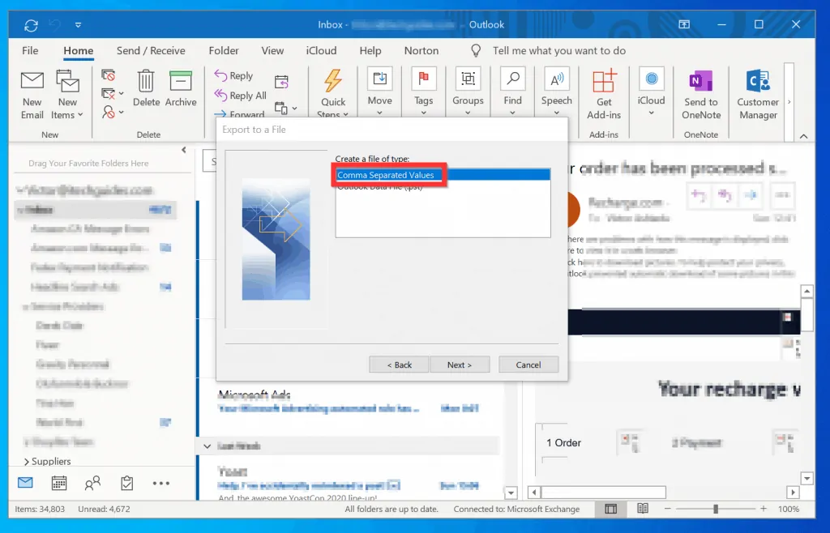Open the ribbon display options icon
This screenshot has width=830, height=533.
click(x=684, y=24)
